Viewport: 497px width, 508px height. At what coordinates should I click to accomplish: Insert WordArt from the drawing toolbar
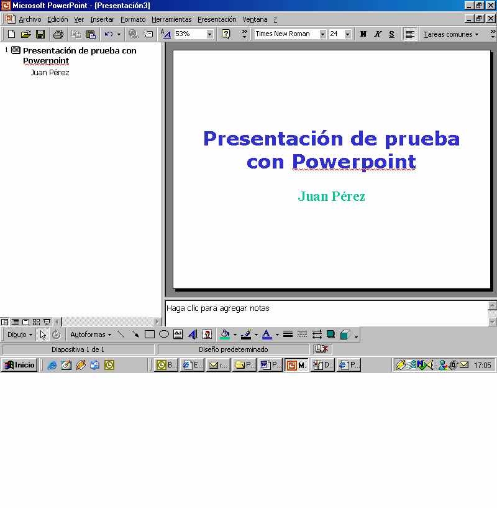point(192,335)
